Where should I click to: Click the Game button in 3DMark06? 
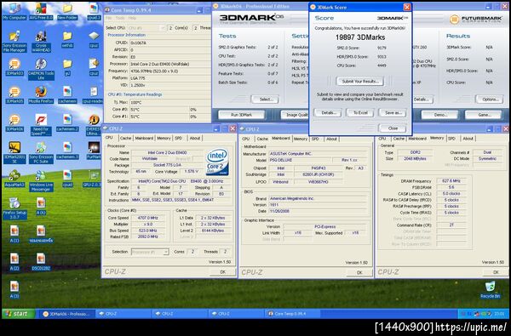[483, 115]
